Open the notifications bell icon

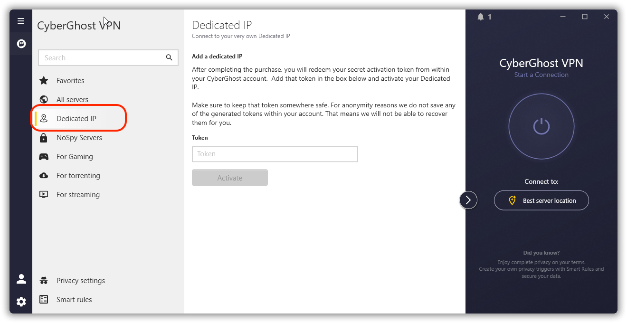481,17
